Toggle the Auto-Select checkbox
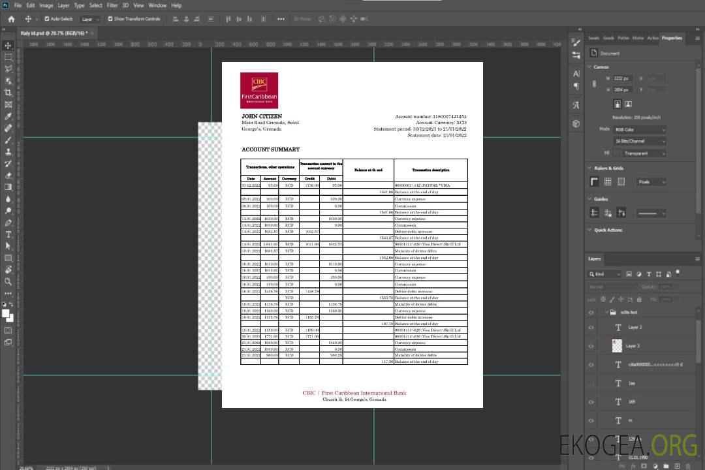The height and width of the screenshot is (470, 705). point(47,19)
